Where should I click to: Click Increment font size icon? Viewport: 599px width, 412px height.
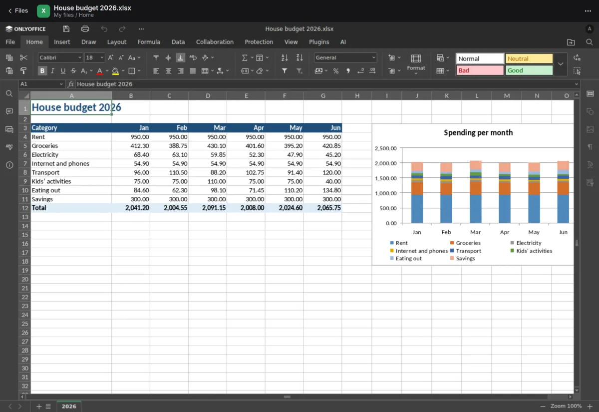pyautogui.click(x=111, y=58)
